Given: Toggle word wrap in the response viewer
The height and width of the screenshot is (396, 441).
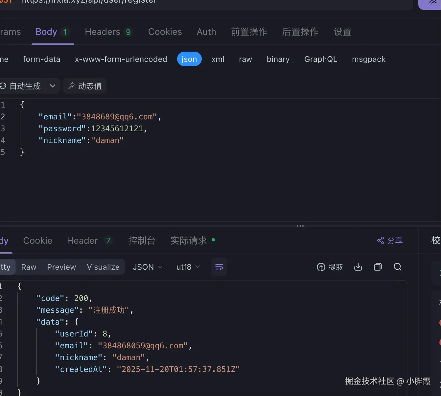Looking at the screenshot, I should click(x=219, y=267).
